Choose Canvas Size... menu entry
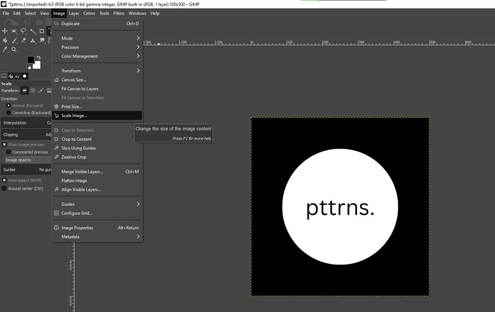 click(x=97, y=80)
